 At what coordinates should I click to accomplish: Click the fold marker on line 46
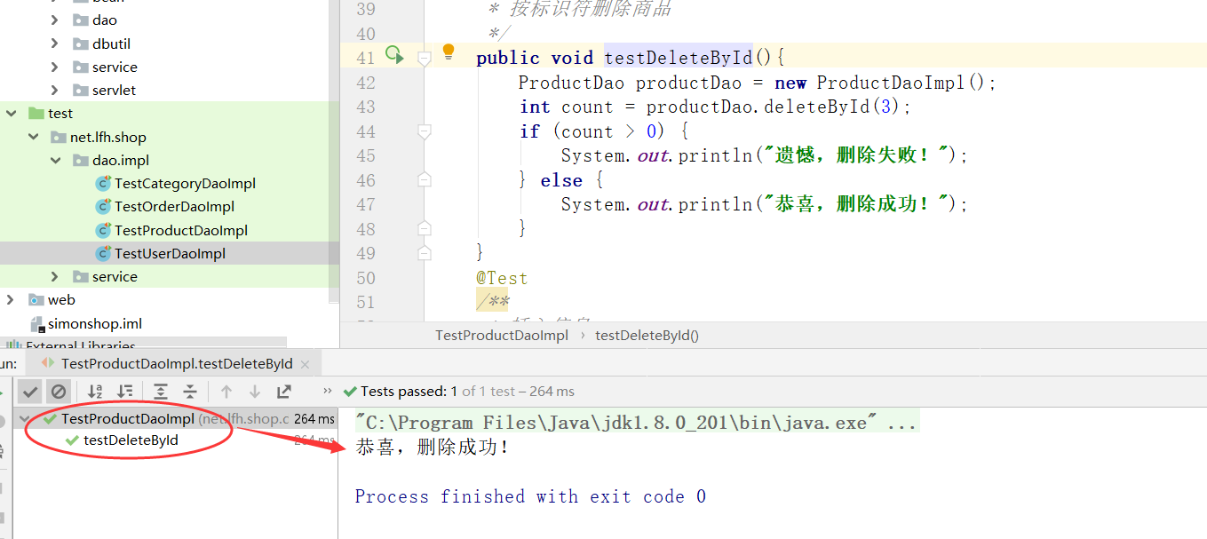[x=425, y=180]
